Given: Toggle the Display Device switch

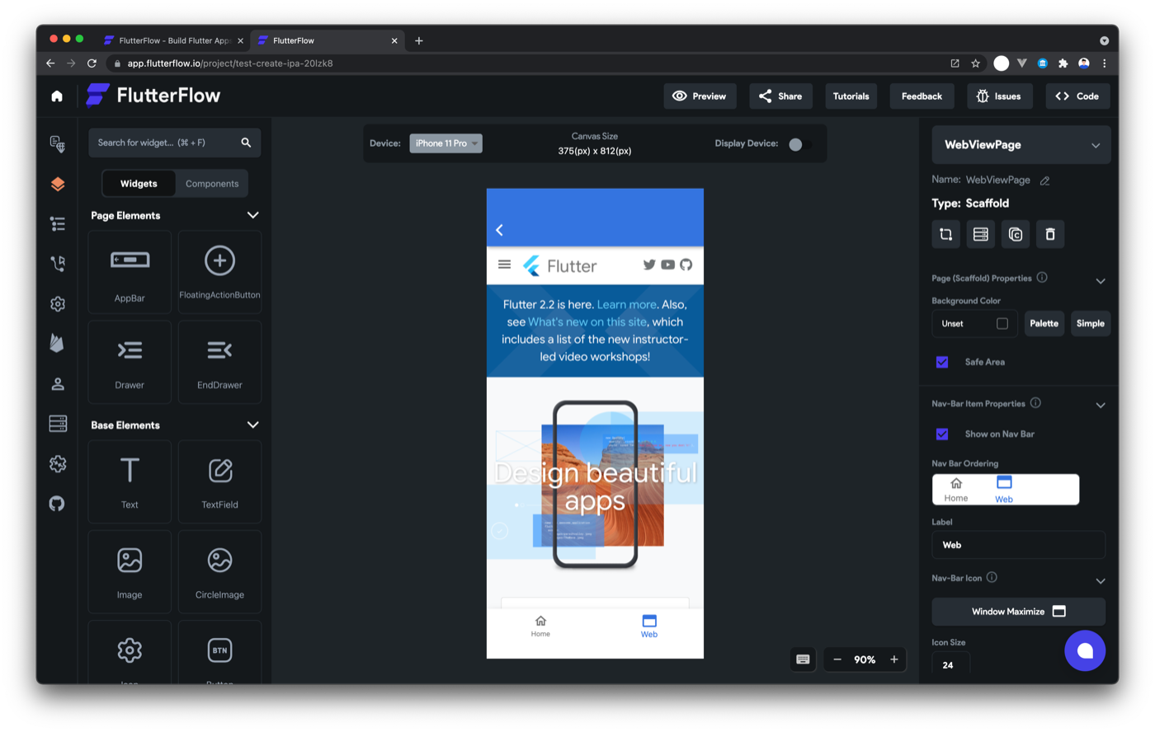Looking at the screenshot, I should tap(799, 144).
